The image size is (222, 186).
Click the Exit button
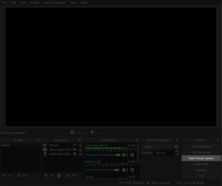click(x=201, y=176)
